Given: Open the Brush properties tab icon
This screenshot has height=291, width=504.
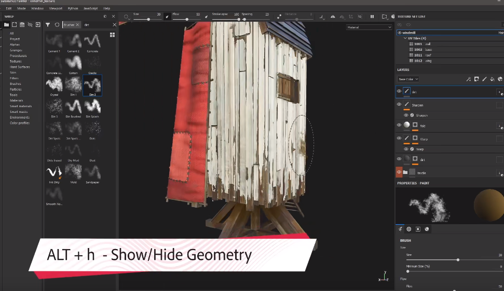Looking at the screenshot, I should (400, 229).
